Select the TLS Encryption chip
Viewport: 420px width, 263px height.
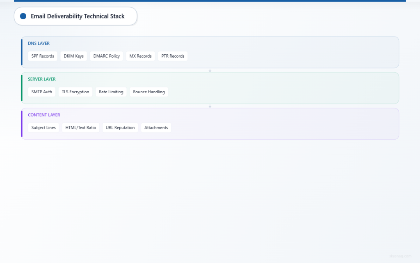(75, 92)
